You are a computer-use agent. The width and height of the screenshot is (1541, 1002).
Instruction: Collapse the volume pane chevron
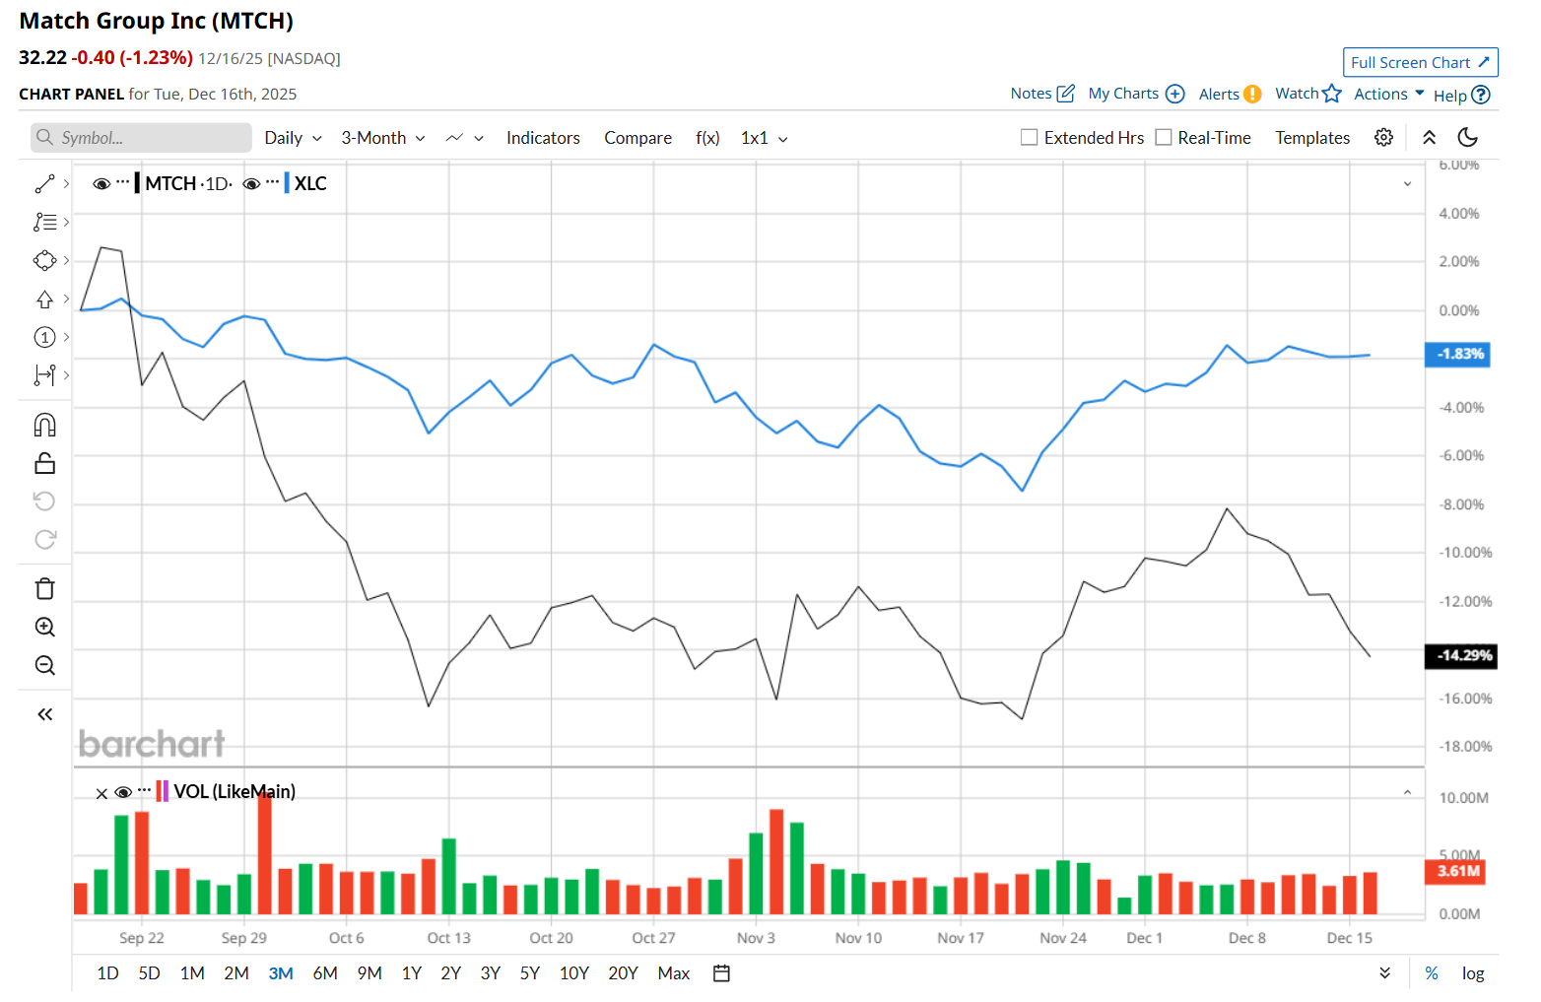[1408, 793]
